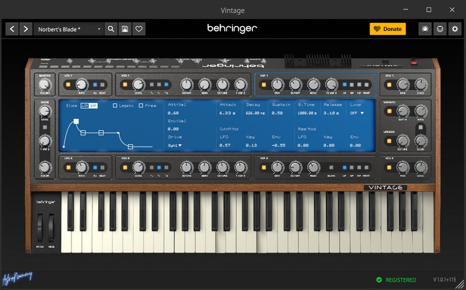
Task: Select the VCO 1 pulse waveform button
Action: click(x=166, y=84)
